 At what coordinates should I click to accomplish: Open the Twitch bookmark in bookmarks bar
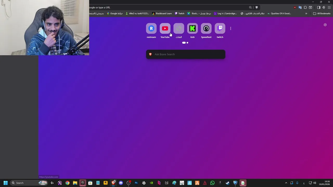(x=180, y=14)
